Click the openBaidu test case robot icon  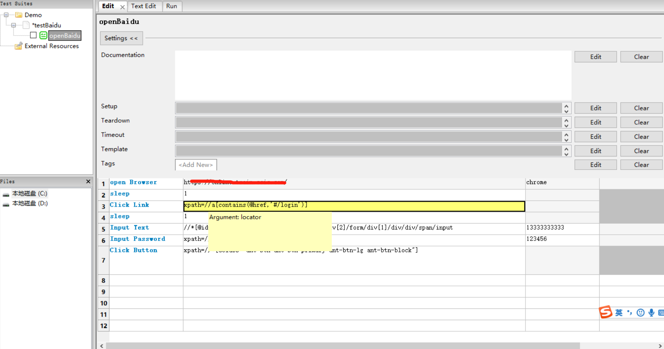(43, 35)
